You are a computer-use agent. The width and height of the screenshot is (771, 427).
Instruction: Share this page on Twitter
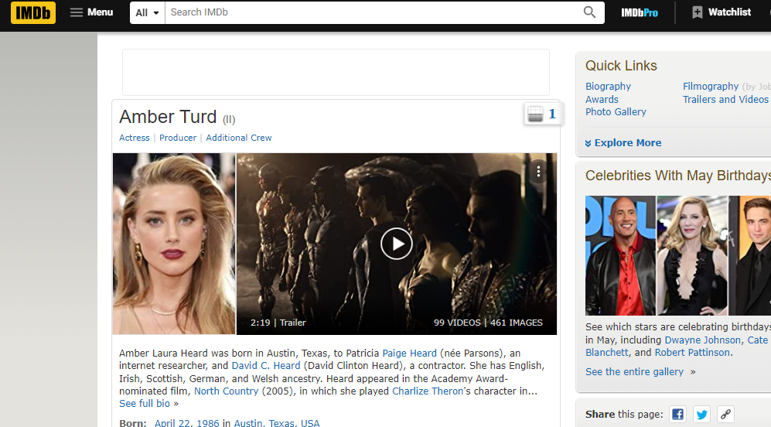coord(701,414)
